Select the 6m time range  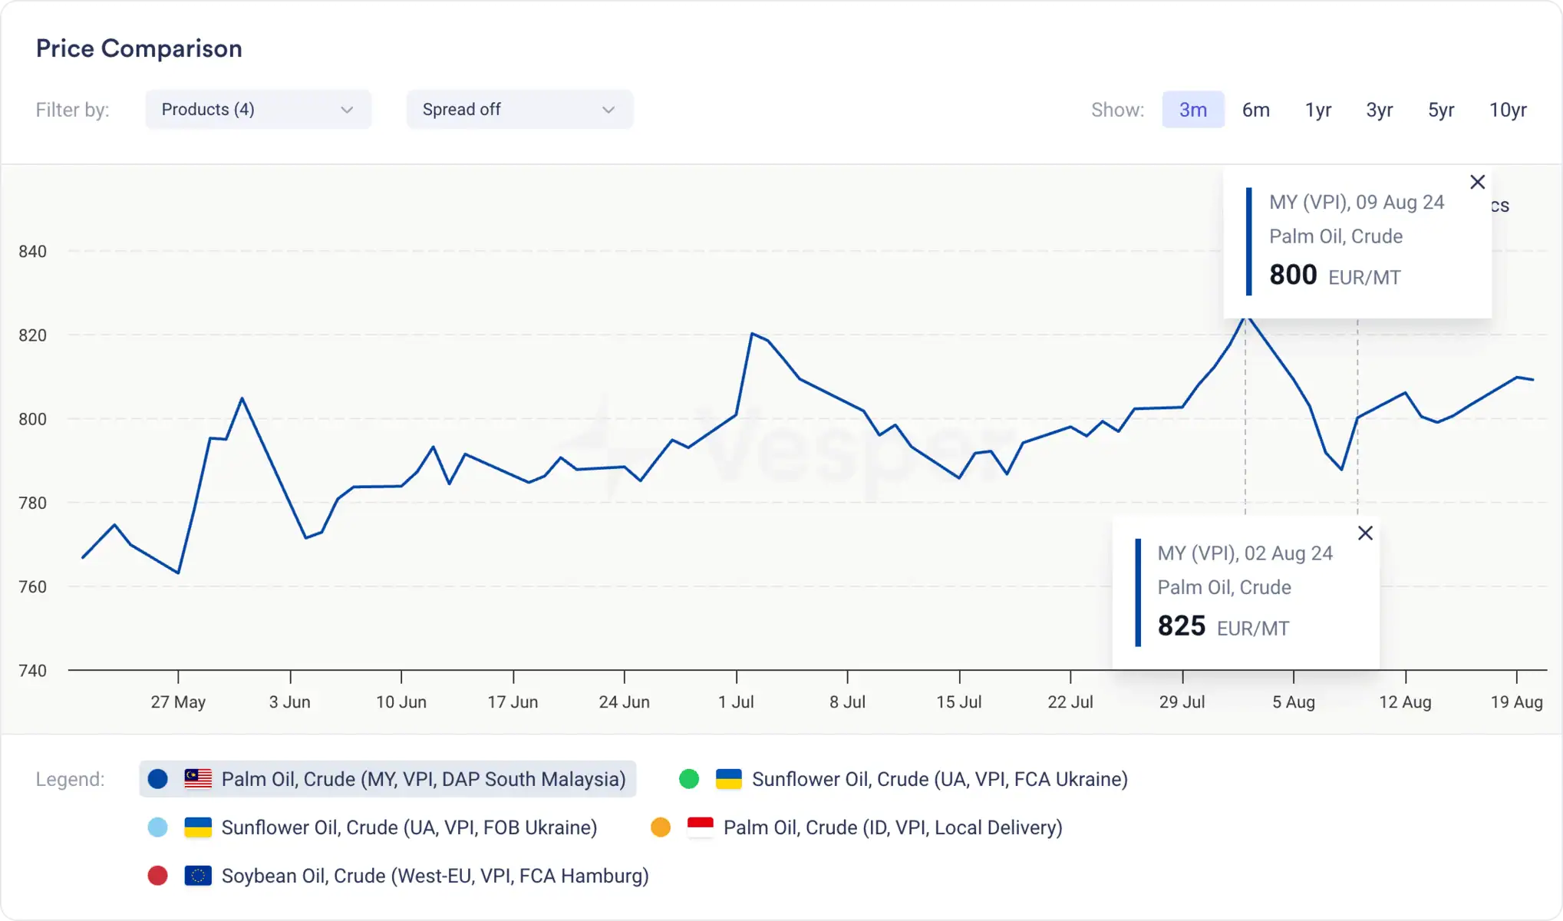click(x=1256, y=110)
